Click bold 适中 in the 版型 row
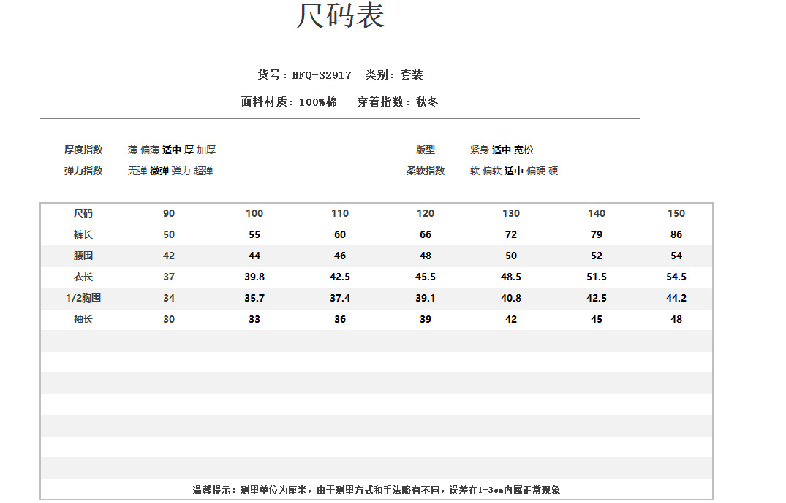This screenshot has height=503, width=786. [x=502, y=150]
